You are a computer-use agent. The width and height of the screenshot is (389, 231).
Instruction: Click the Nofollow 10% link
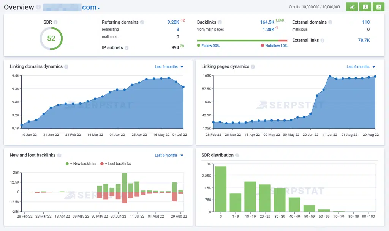click(x=276, y=46)
